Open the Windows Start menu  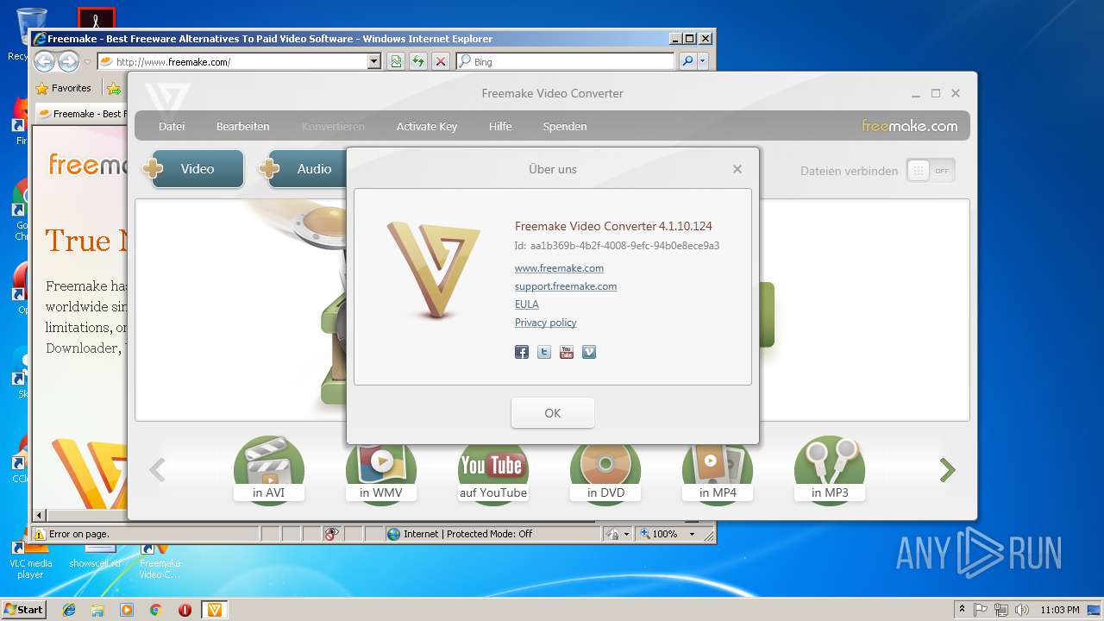(x=23, y=609)
